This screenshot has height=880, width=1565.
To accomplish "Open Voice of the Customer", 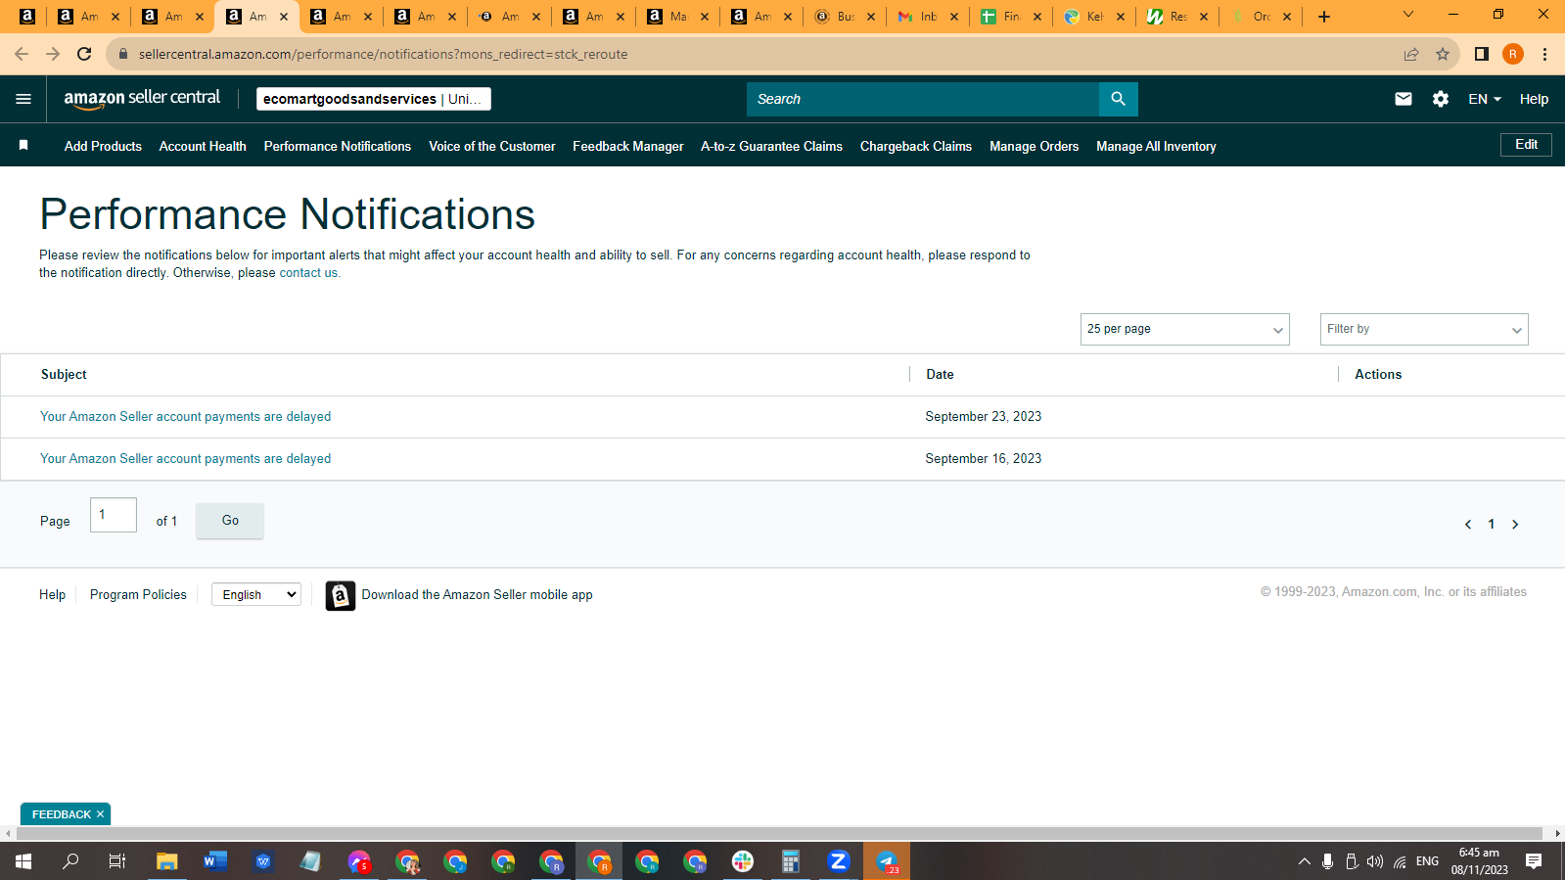I will point(492,146).
